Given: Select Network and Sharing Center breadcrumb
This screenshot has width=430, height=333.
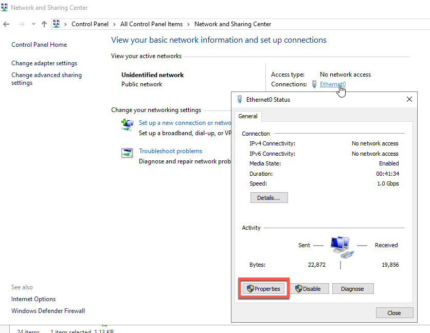Looking at the screenshot, I should pos(232,24).
